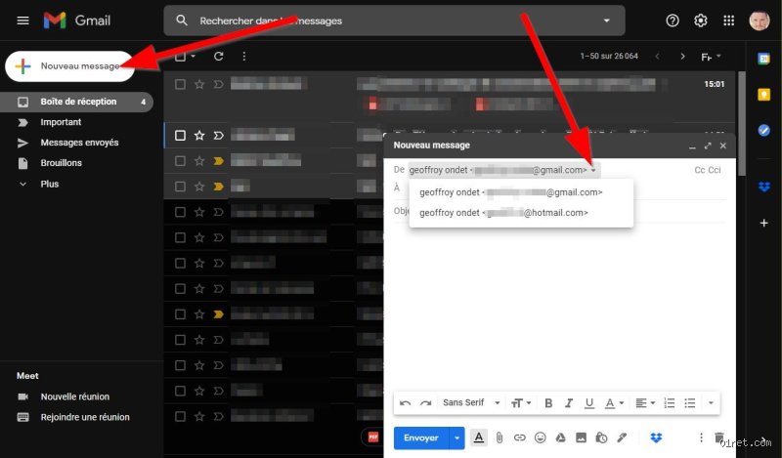782x458 pixels.
Task: Insert signature with the pen icon
Action: point(622,437)
